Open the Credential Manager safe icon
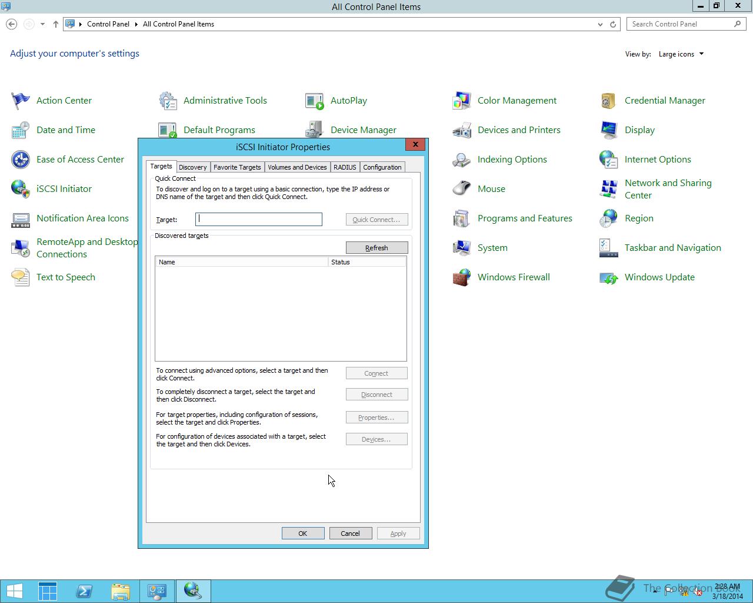Screen dimensions: 753x603 point(609,101)
